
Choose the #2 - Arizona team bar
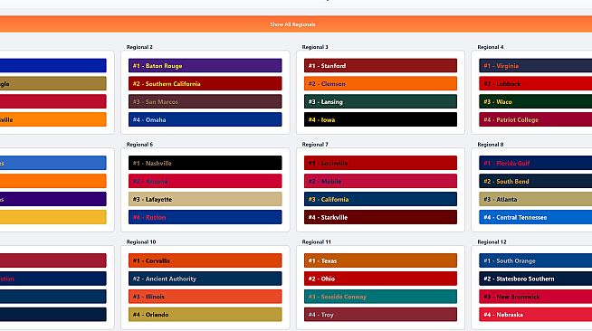(205, 182)
